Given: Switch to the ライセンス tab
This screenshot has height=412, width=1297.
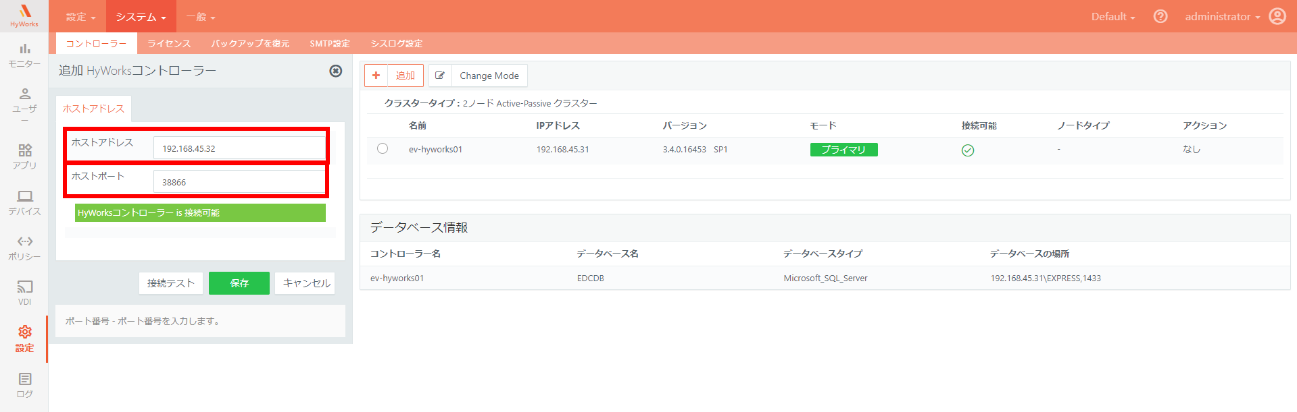Looking at the screenshot, I should 169,43.
